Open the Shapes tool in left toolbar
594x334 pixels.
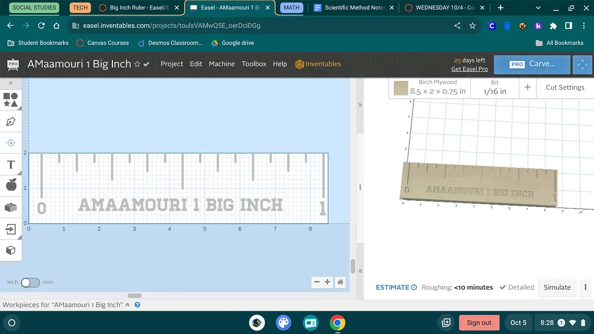[11, 100]
